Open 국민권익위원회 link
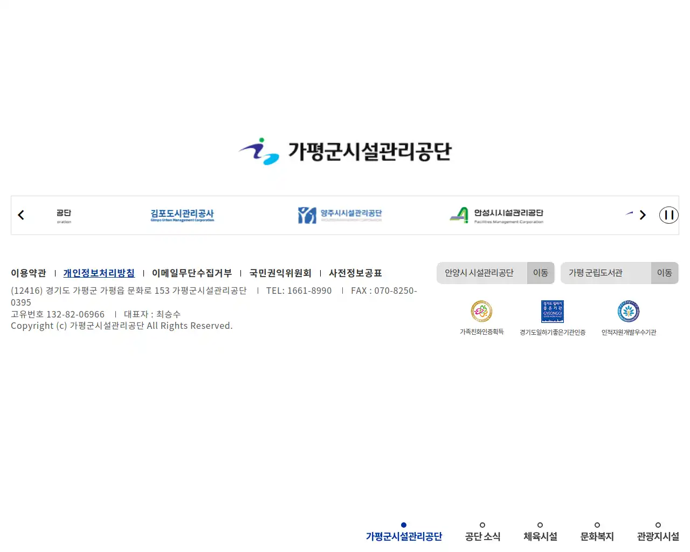Image resolution: width=690 pixels, height=552 pixels. pyautogui.click(x=280, y=273)
